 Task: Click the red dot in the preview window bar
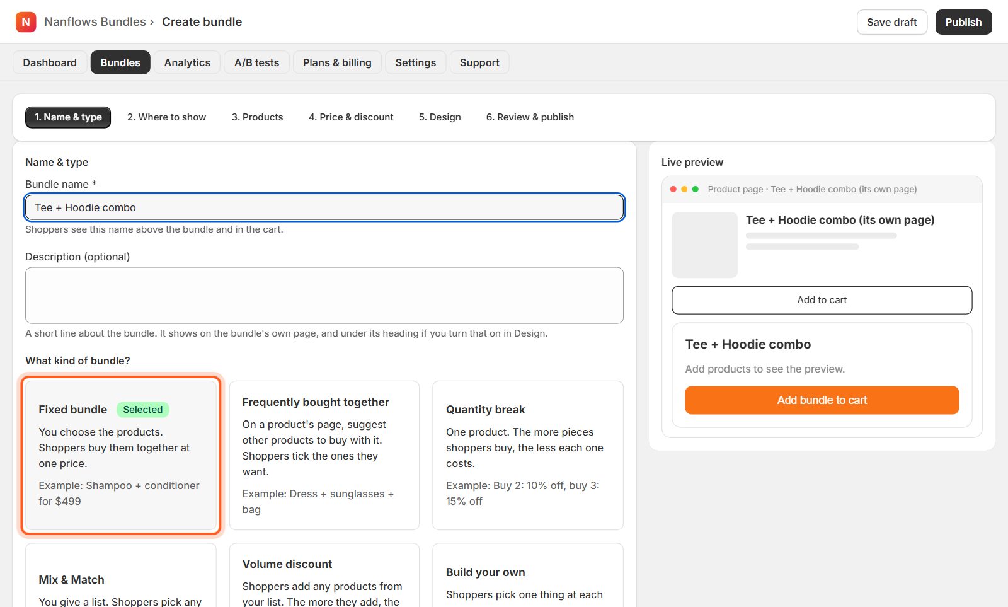[673, 189]
